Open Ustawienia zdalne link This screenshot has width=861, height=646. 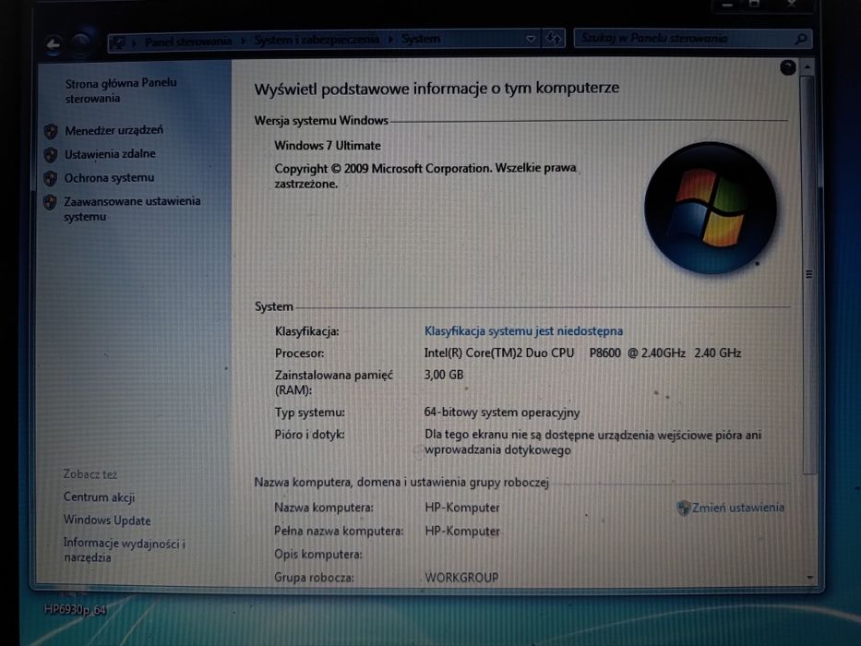[x=110, y=154]
